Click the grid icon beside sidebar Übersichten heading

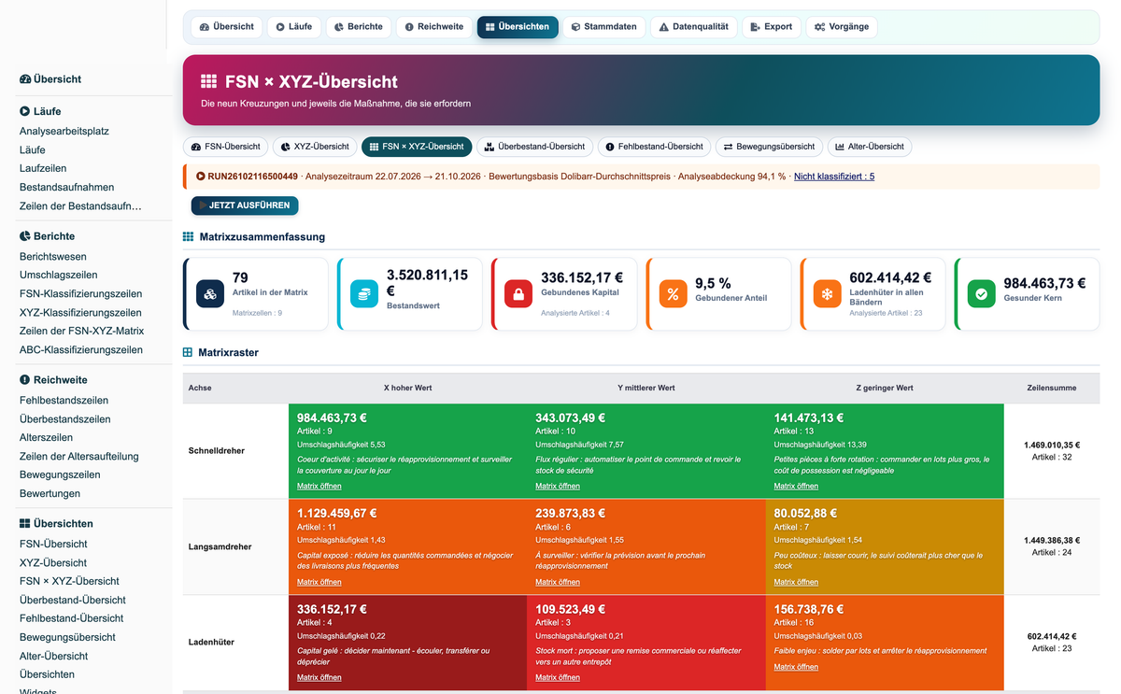(25, 524)
